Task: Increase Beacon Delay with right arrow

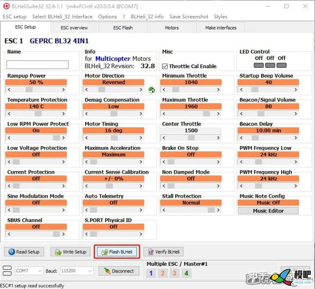Action: click(296, 138)
